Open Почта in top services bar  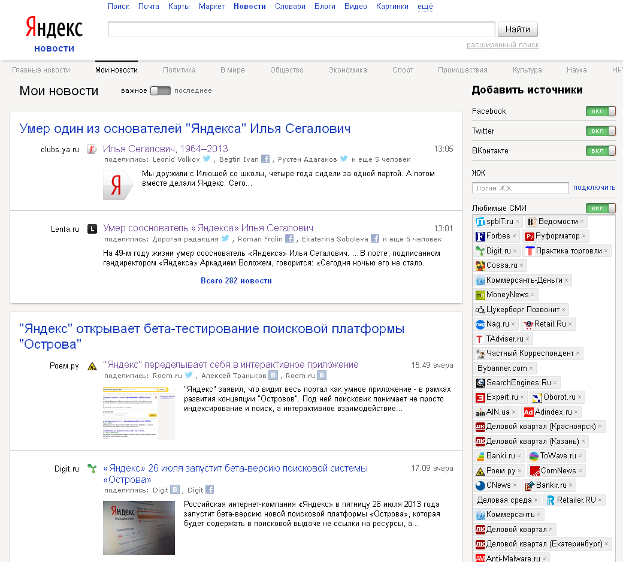(x=149, y=7)
